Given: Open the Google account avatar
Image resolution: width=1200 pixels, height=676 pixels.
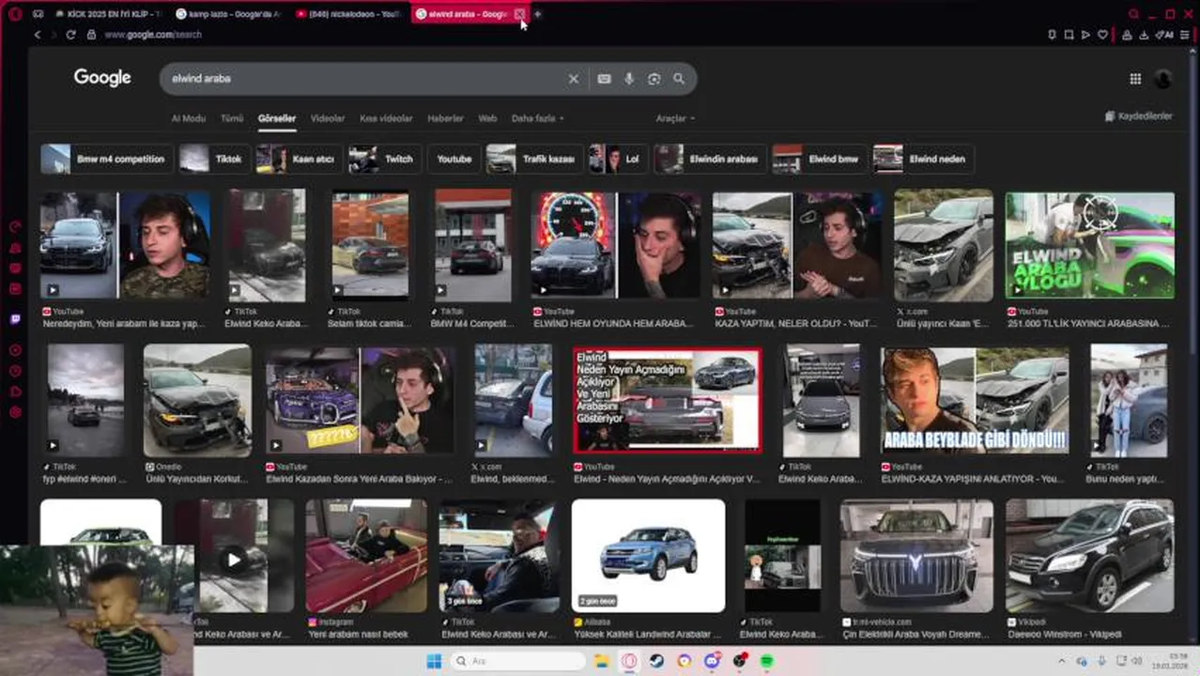Looking at the screenshot, I should click(1163, 79).
